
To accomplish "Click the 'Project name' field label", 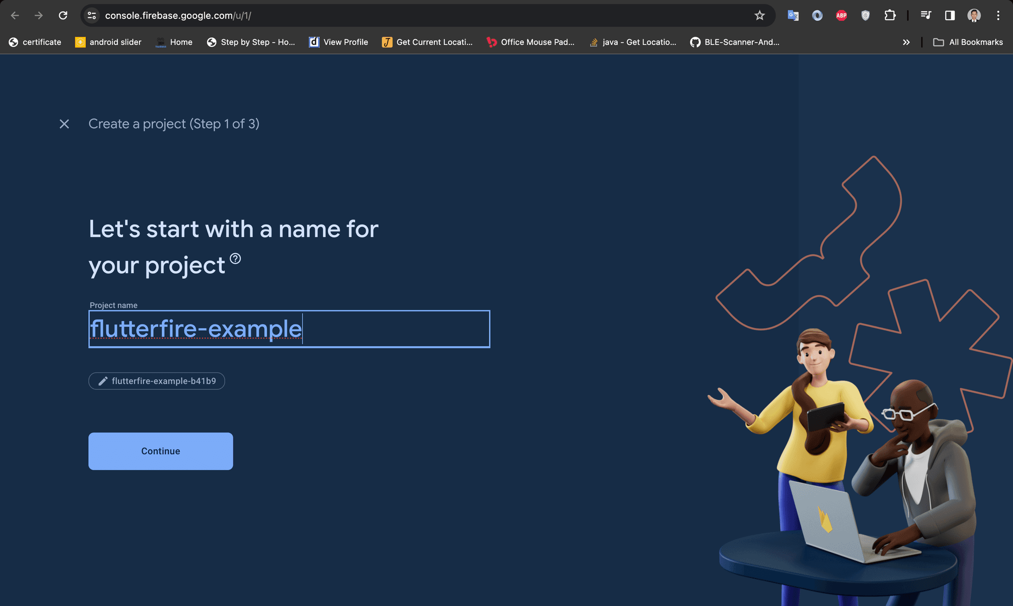I will (114, 305).
